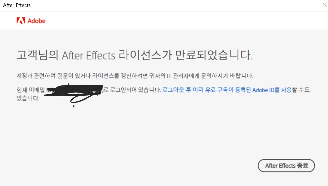The image size is (328, 186).
Task: Click the 'After Effects 종료' quit button
Action: click(286, 166)
